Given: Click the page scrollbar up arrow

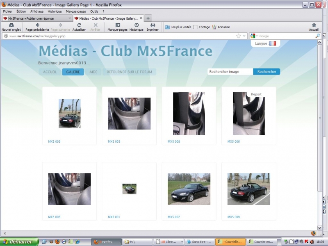Looking at the screenshot, I should (x=319, y=42).
